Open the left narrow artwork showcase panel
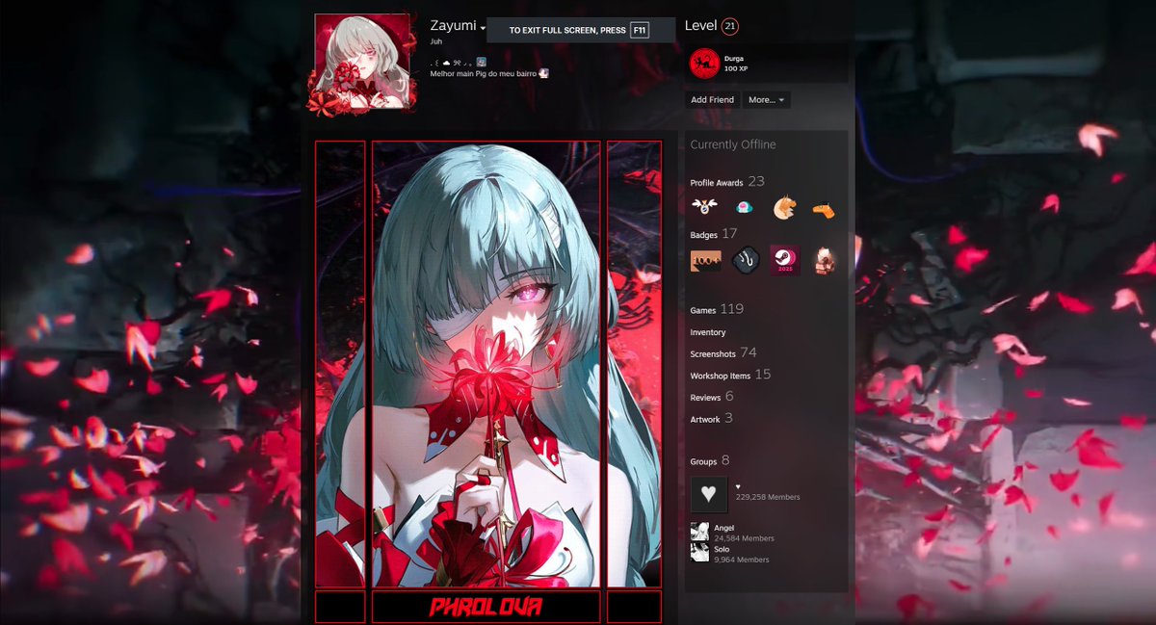This screenshot has width=1156, height=625. pos(340,364)
